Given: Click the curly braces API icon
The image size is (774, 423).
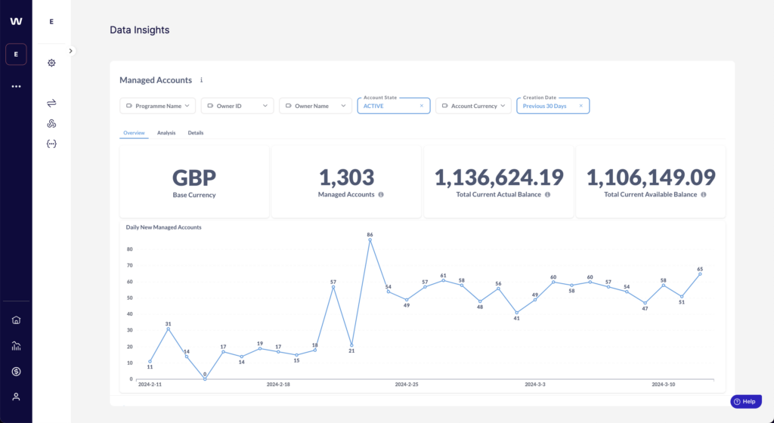Looking at the screenshot, I should tap(51, 144).
